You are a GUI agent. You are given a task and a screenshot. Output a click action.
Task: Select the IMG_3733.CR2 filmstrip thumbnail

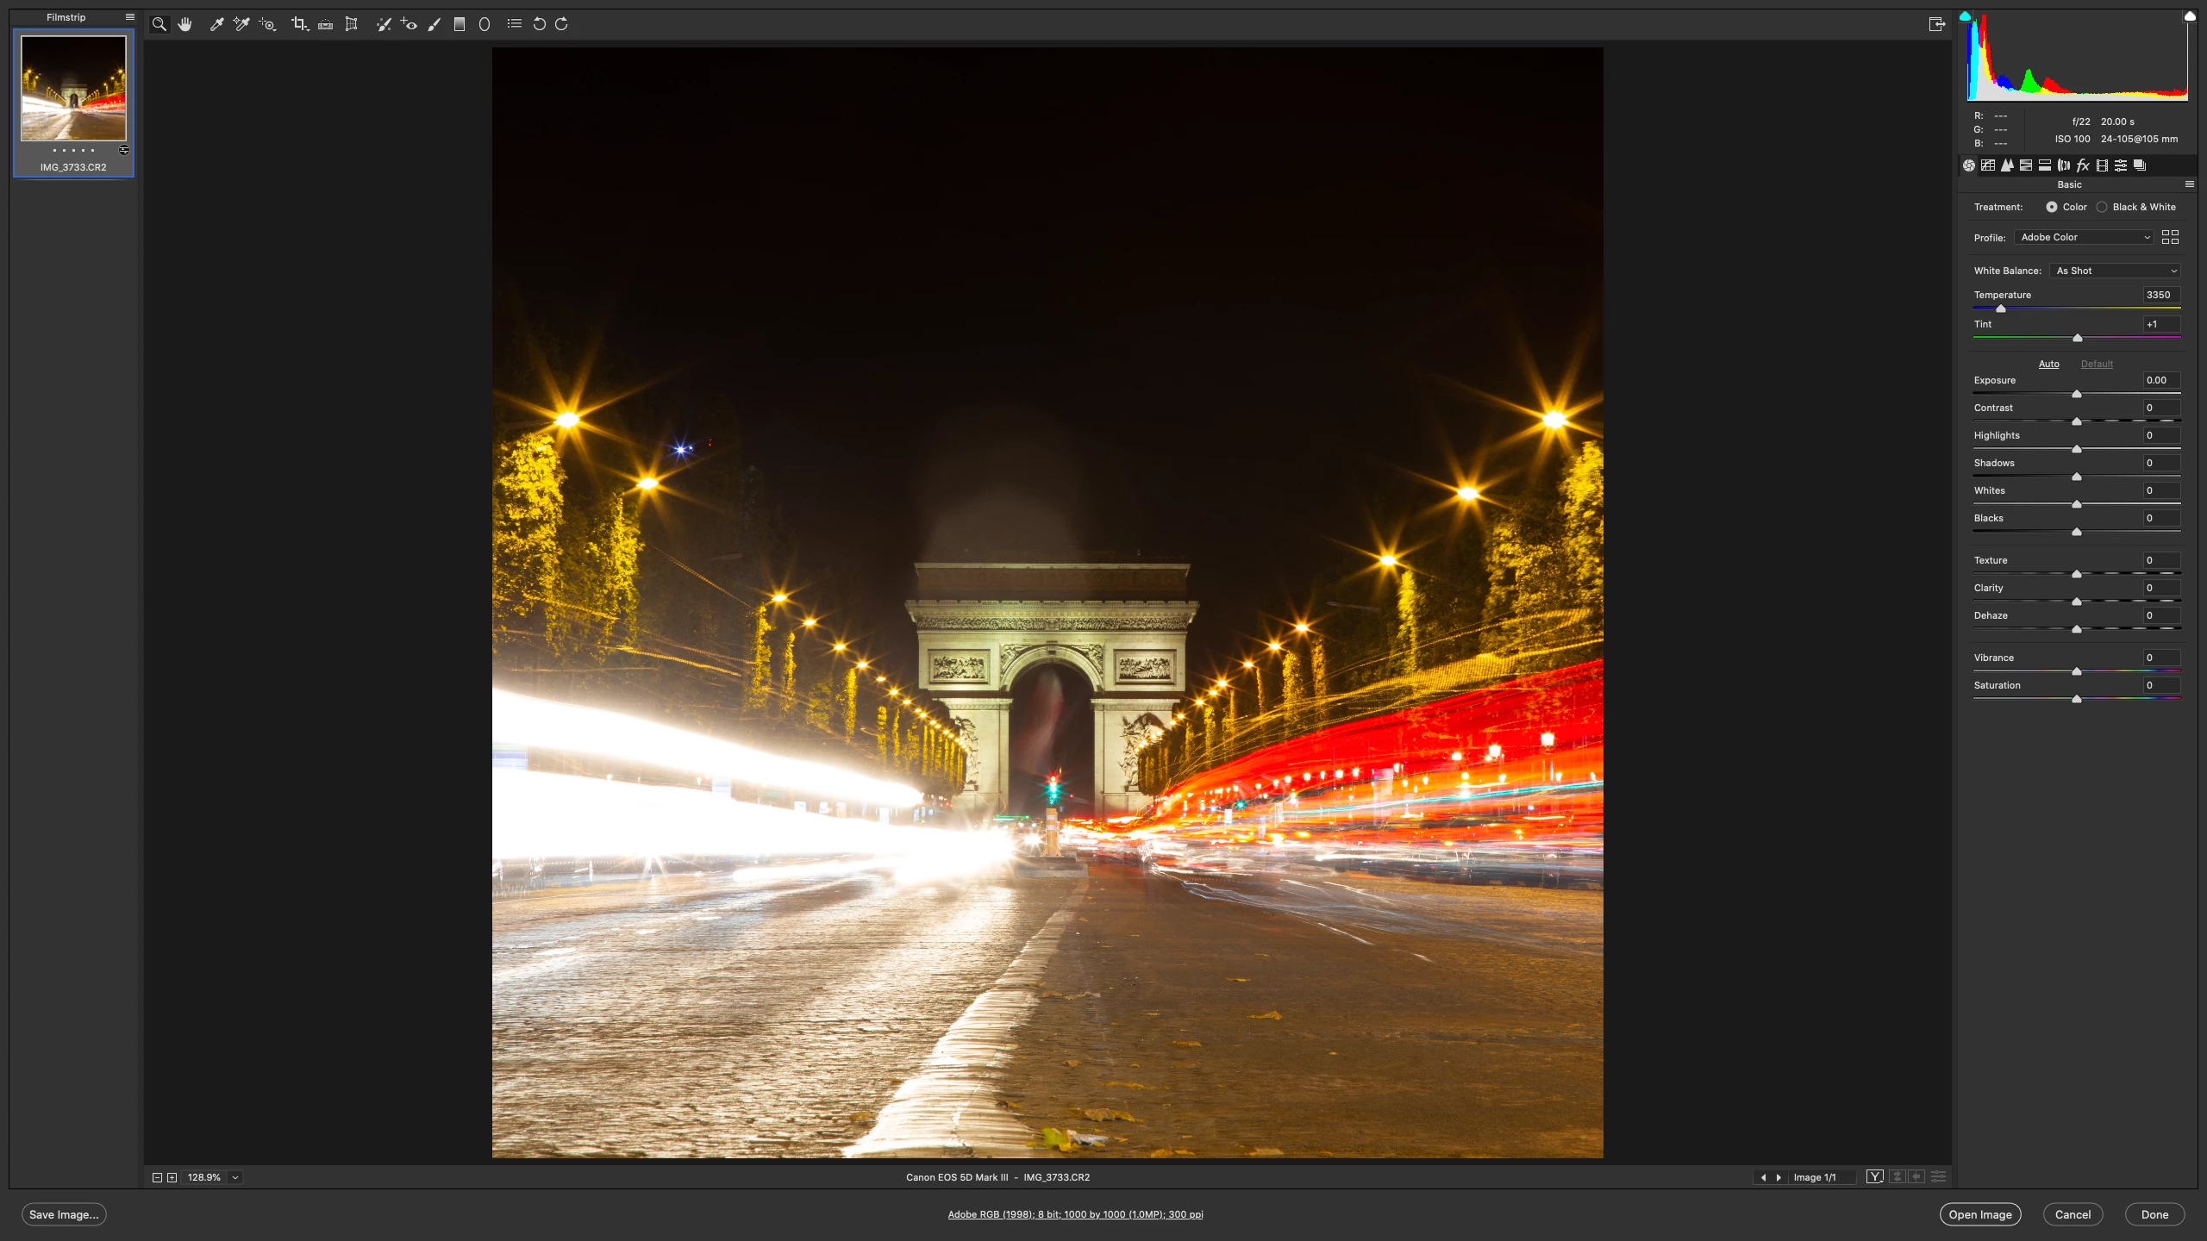[73, 89]
